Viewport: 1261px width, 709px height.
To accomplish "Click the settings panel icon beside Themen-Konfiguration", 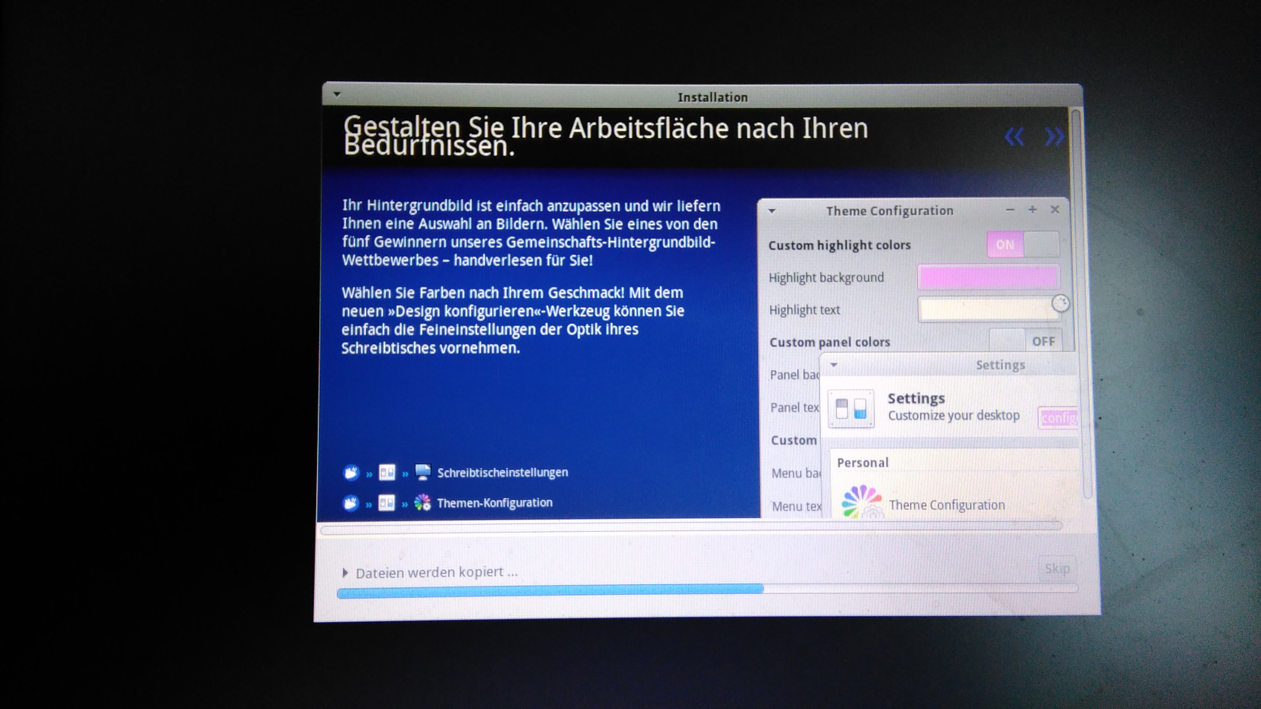I will 386,503.
